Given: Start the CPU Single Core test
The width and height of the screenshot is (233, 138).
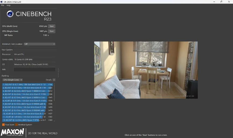Looking at the screenshot, I should [x=52, y=31].
